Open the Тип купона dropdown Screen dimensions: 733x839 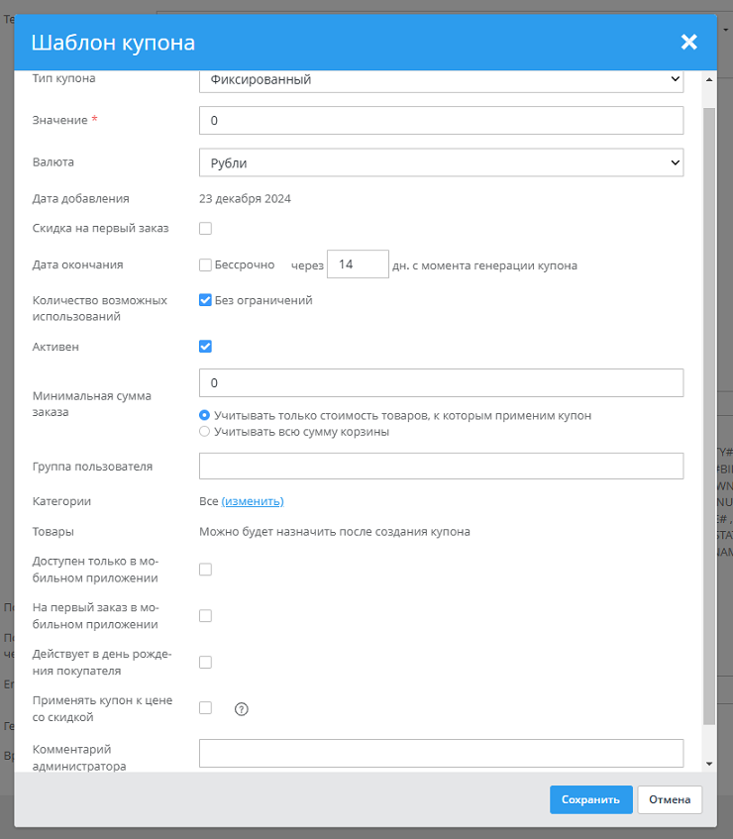[441, 79]
